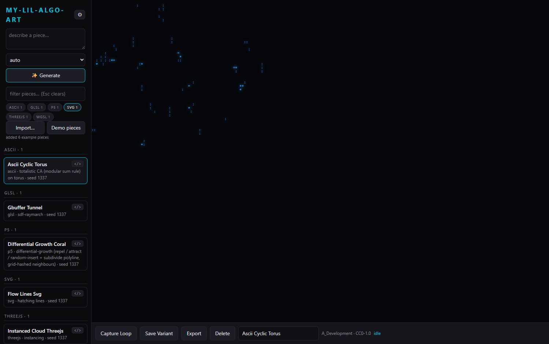This screenshot has height=344, width=549.
Task: View code for Instanced Cloud Threejs
Action: coord(78,330)
